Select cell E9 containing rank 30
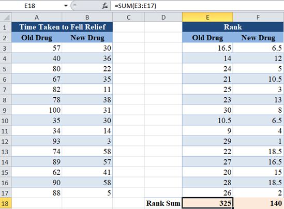This screenshot has height=209, width=284. [x=207, y=110]
